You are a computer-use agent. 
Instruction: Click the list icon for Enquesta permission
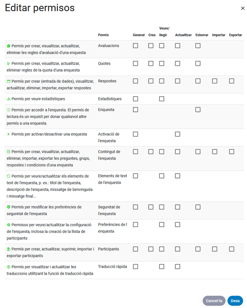coord(9,110)
